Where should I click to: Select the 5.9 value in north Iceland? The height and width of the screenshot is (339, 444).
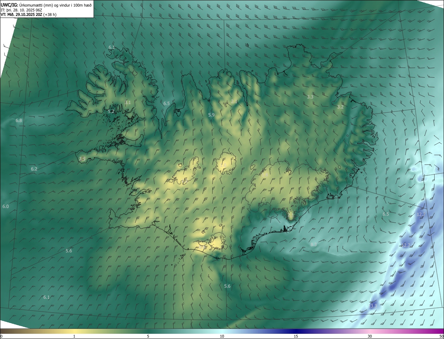[x=211, y=115]
